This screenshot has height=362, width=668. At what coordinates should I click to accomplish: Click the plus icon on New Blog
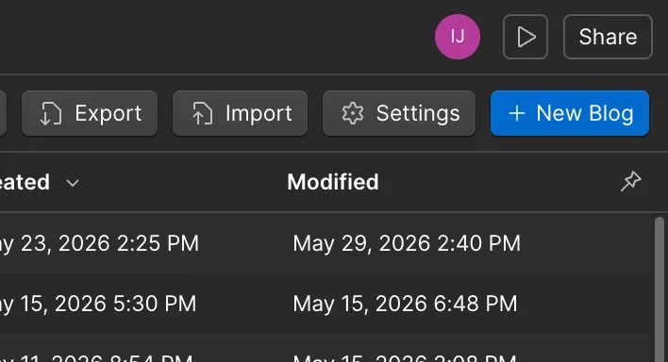pos(517,113)
